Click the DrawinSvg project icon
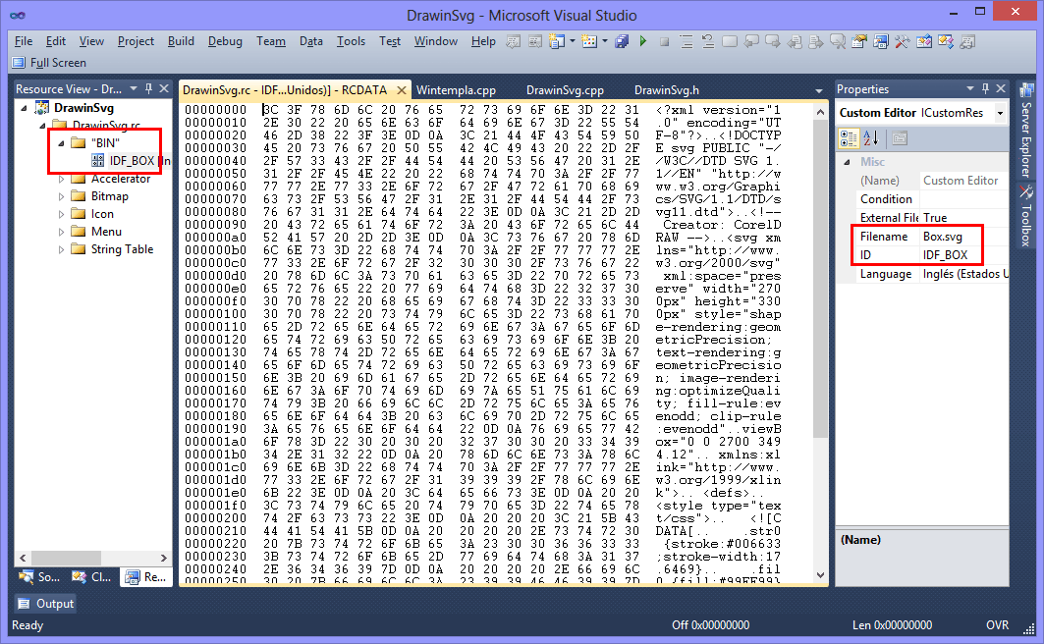Viewport: 1044px width, 644px height. point(42,108)
